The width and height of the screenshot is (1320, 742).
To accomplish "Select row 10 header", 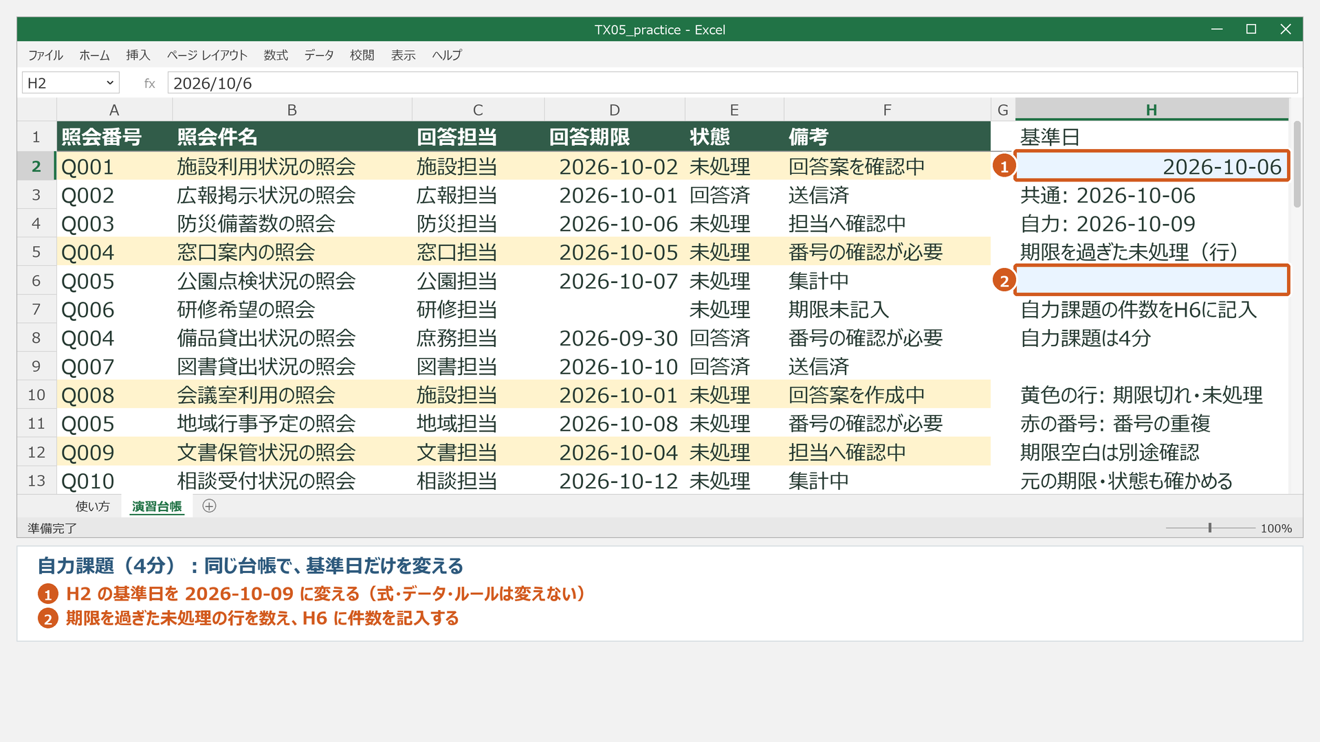I will pos(36,395).
